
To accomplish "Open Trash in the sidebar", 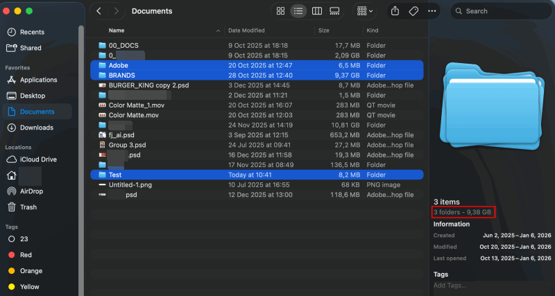I will click(37, 207).
